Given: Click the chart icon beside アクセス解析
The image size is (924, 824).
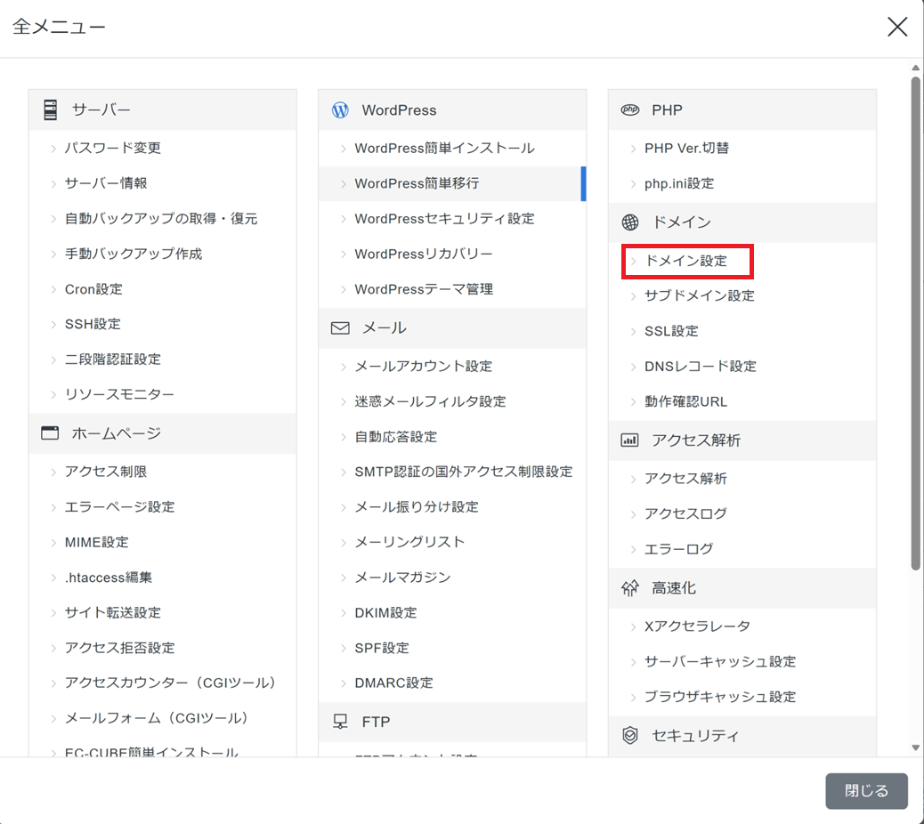Looking at the screenshot, I should click(x=630, y=440).
